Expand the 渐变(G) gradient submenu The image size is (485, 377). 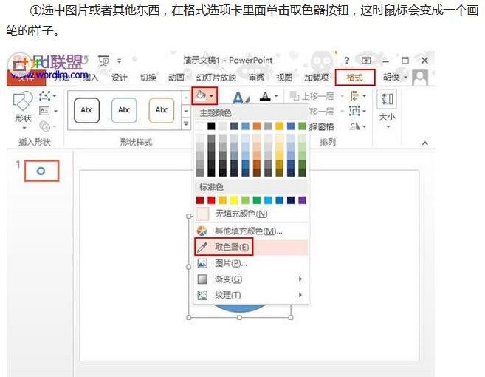click(x=250, y=279)
